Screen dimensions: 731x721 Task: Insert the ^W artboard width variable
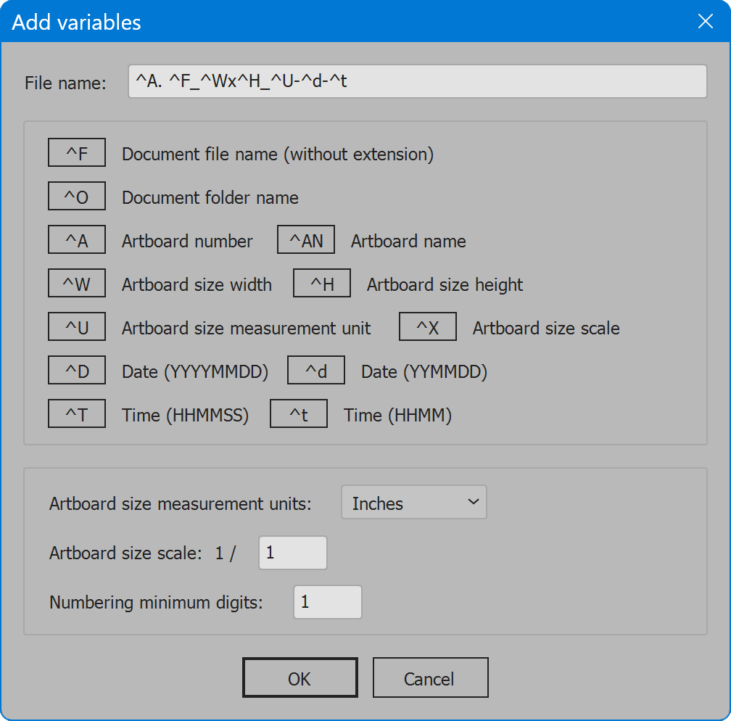77,284
